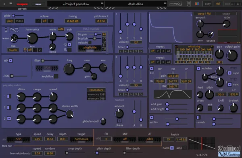Viewport: 242px width, 158px height.
Task: Toggle poly delay line 3 switch
Action: 9,118
